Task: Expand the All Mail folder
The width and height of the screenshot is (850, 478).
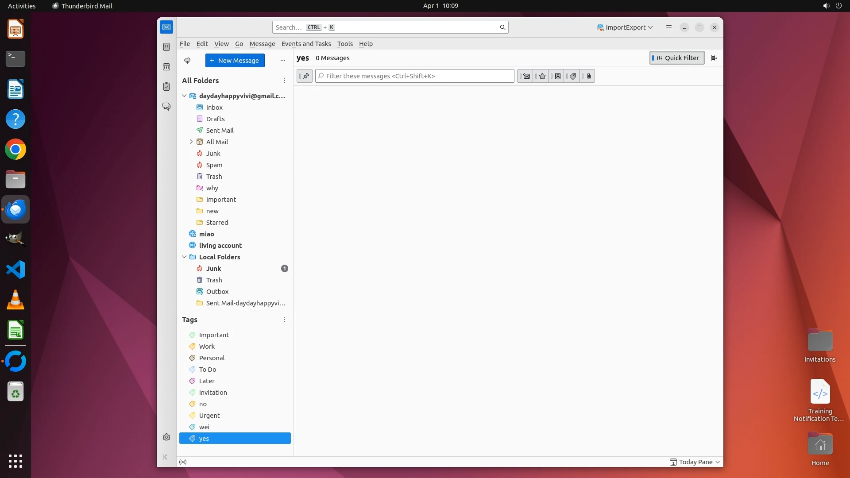Action: point(191,142)
